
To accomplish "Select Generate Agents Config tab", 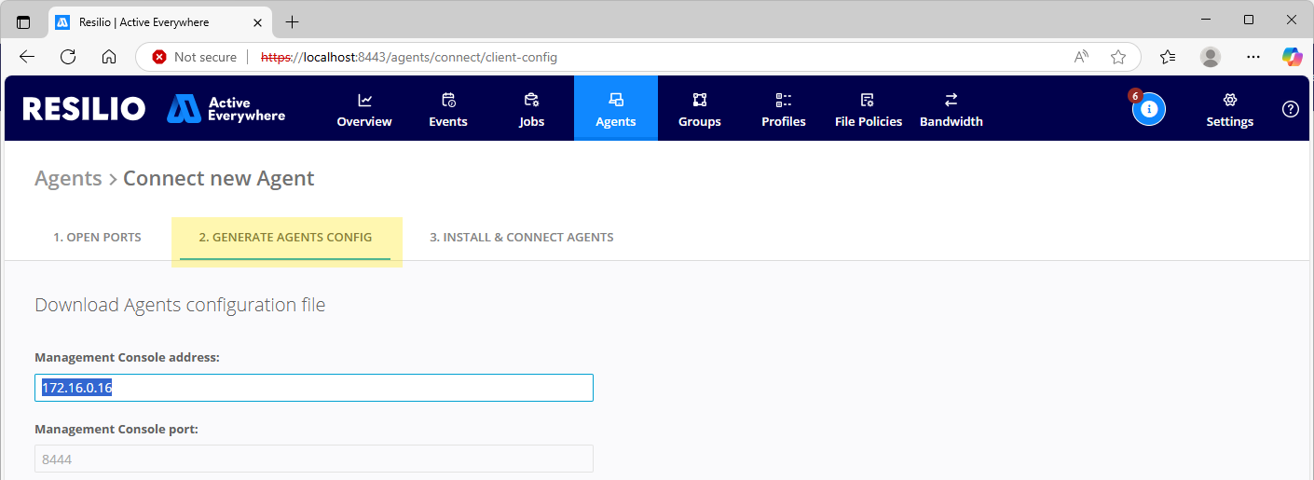I will (x=285, y=238).
